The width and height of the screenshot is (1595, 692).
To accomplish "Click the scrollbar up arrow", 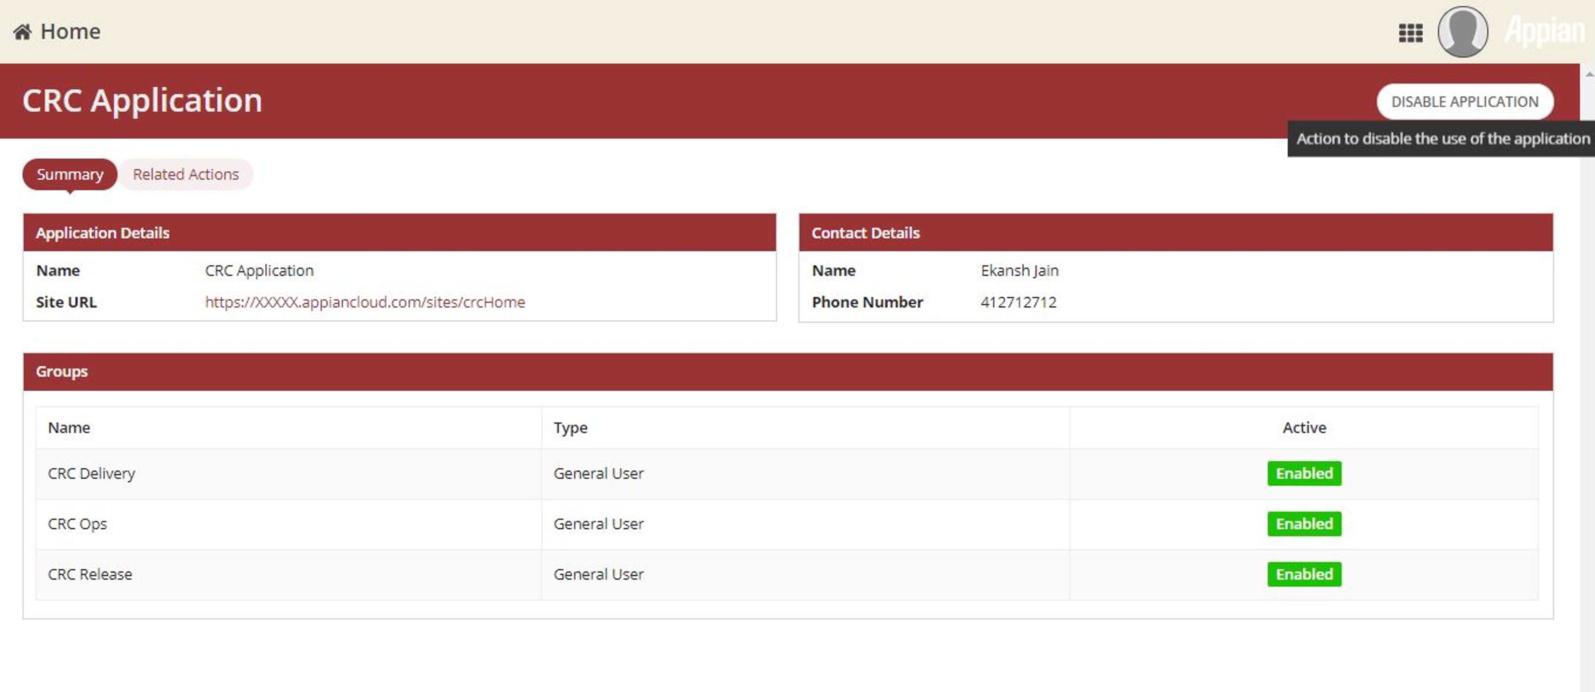I will coord(1589,74).
